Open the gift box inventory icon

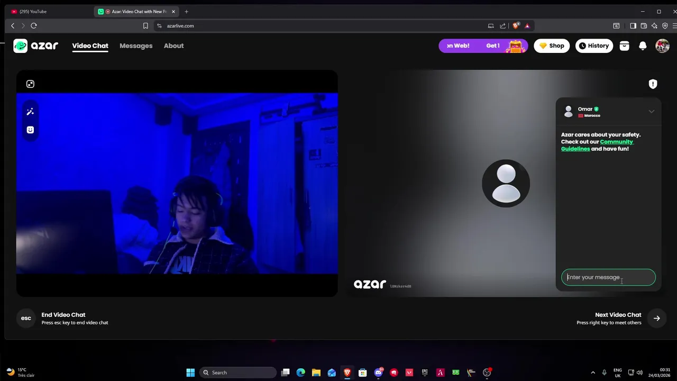click(624, 46)
